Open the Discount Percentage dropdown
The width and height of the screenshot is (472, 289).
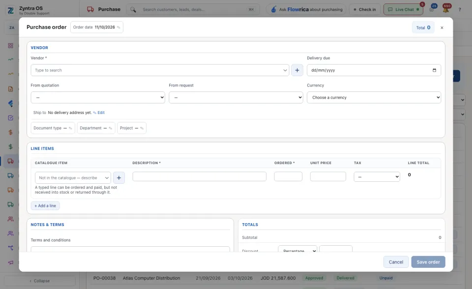click(297, 249)
